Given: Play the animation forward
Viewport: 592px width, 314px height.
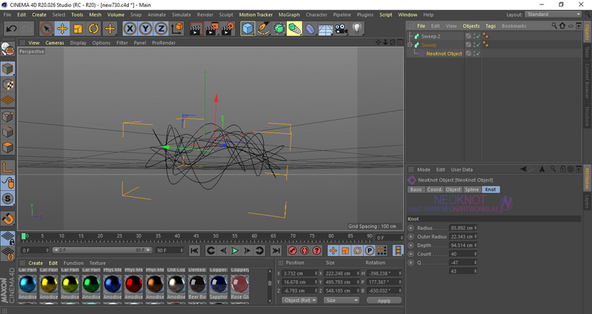Looking at the screenshot, I should tap(235, 251).
